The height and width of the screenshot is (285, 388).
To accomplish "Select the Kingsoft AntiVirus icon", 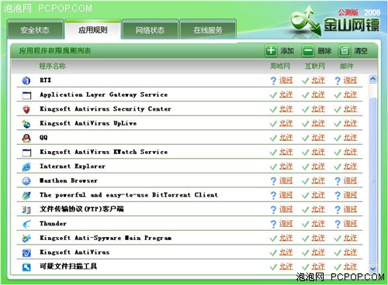I will tap(26, 252).
